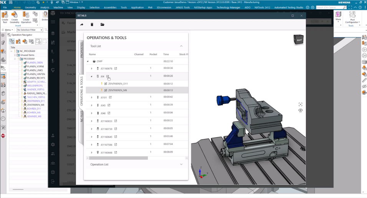Collapse the JE4 tool row

91,76
